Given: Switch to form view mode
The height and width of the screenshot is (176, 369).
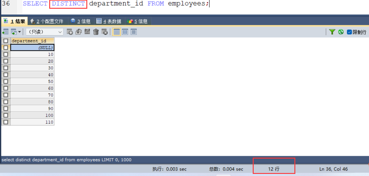Looking at the screenshot, I should click(125, 32).
